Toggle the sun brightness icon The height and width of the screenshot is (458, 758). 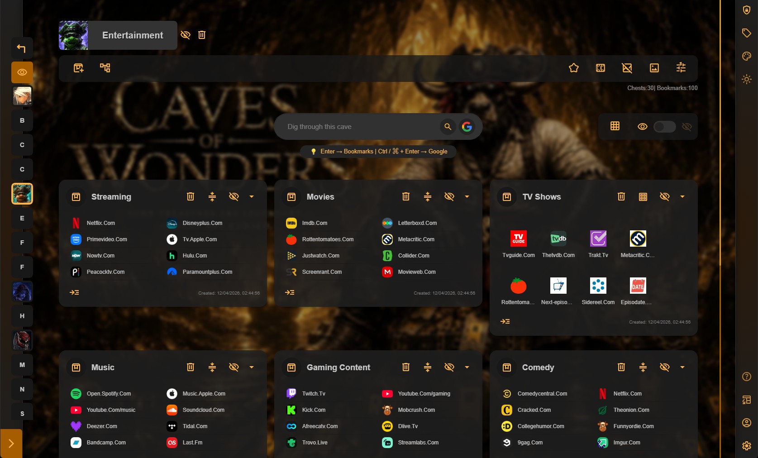pyautogui.click(x=747, y=79)
